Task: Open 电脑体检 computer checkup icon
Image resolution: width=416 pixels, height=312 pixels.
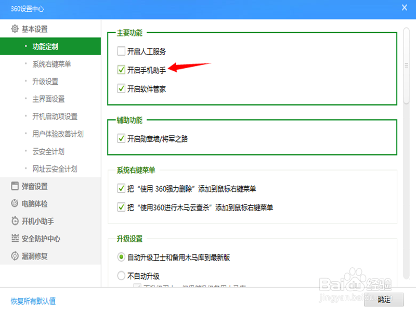Action: (16, 203)
